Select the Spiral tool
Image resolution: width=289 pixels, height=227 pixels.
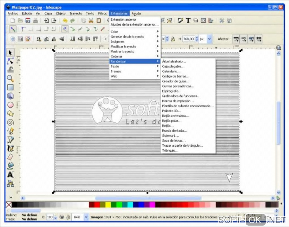(x=10, y=122)
